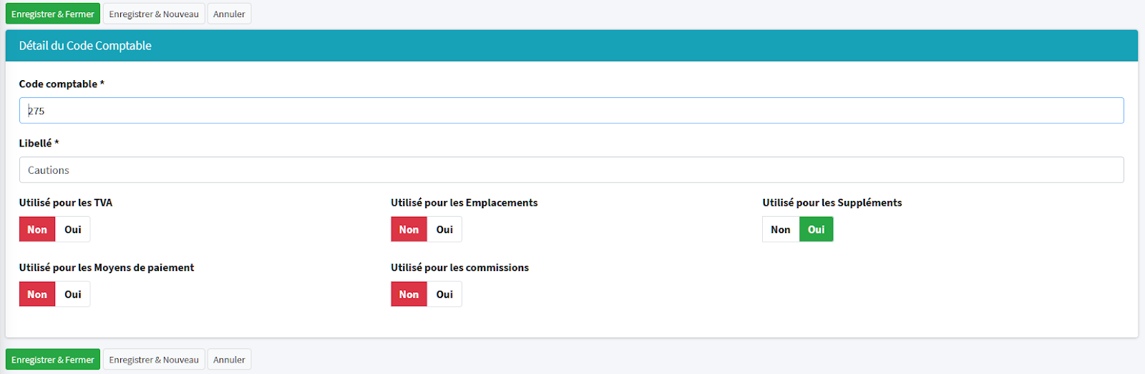Switch Utilisé pour les commissions to Oui
1145x374 pixels.
tap(444, 295)
